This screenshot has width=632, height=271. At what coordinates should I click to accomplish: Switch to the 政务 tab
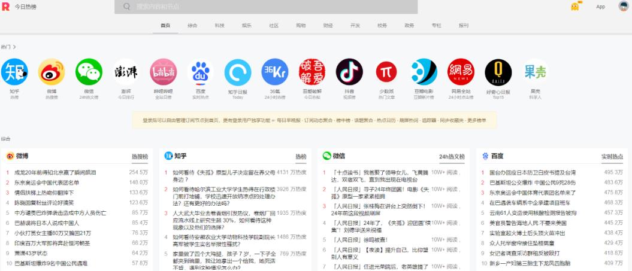(x=409, y=25)
